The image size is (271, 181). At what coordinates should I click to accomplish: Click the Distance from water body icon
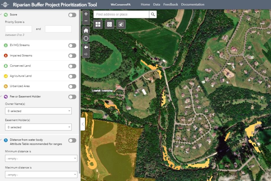(x=6, y=140)
